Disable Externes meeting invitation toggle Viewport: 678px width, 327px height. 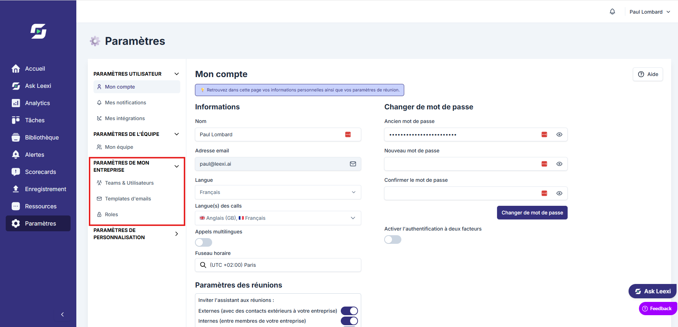tap(349, 311)
